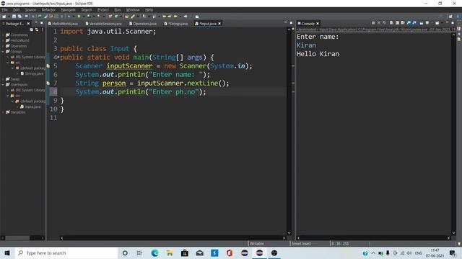
Task: Close the Input.java editor tab
Action: click(x=219, y=24)
